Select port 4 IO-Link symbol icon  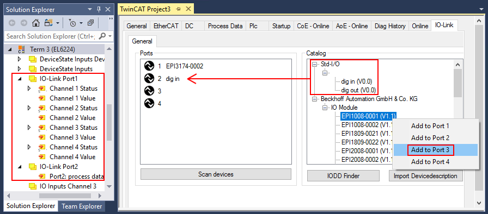149,103
